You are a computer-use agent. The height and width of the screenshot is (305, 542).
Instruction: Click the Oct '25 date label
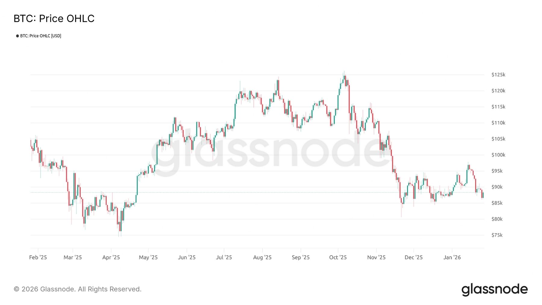coord(338,257)
